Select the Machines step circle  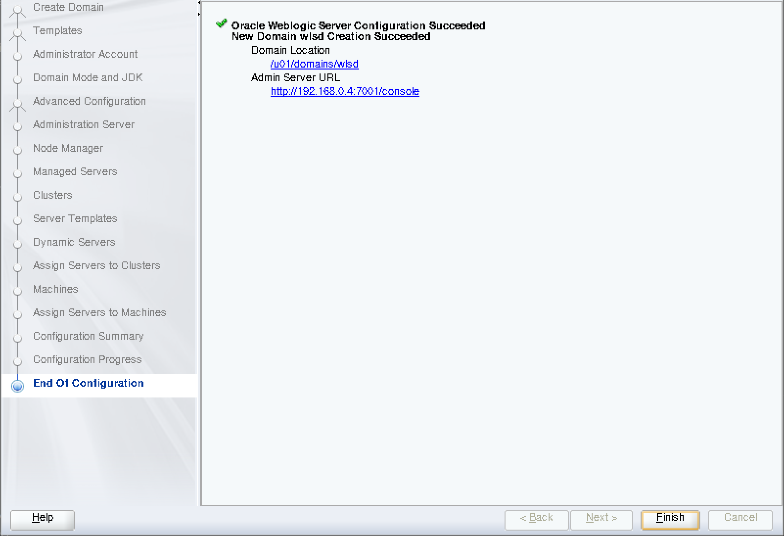(18, 292)
